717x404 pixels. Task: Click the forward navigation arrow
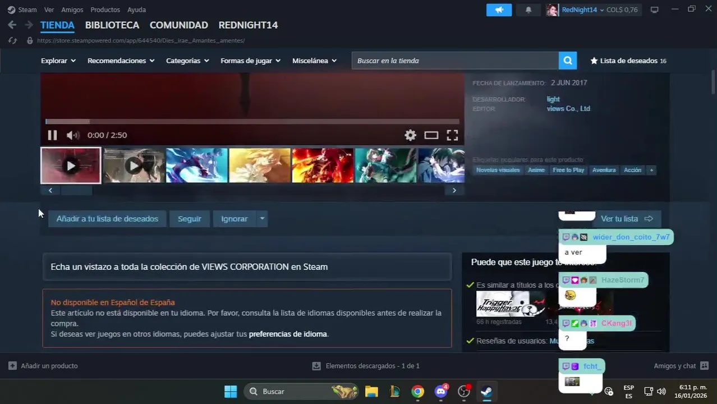point(29,25)
